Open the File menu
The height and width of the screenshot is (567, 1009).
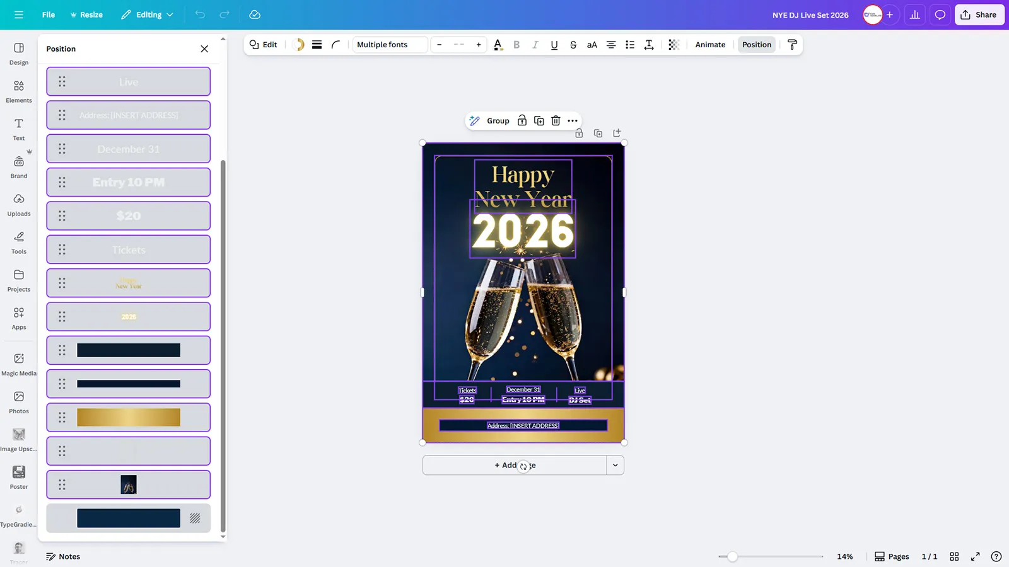tap(49, 14)
